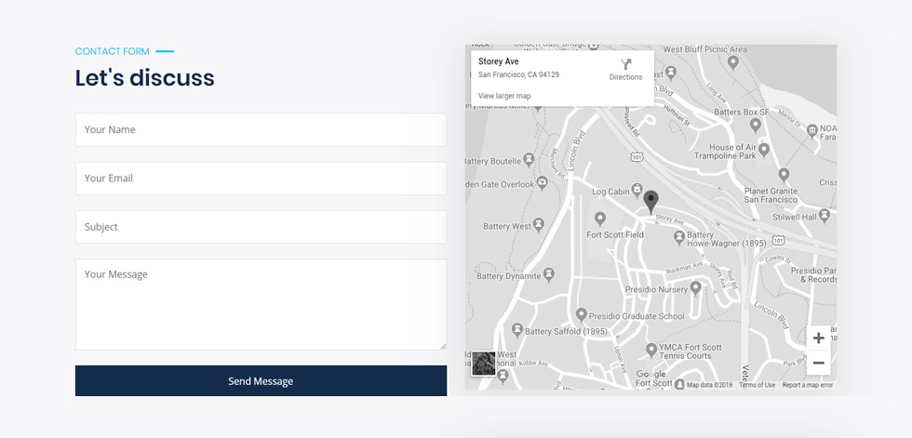The image size is (912, 438).
Task: Click the Google logo on map
Action: pos(650,374)
